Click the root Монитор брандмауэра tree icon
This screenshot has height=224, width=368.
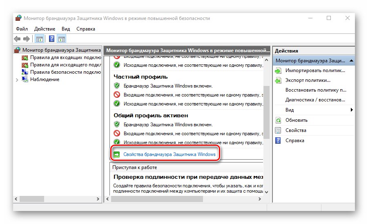point(18,50)
